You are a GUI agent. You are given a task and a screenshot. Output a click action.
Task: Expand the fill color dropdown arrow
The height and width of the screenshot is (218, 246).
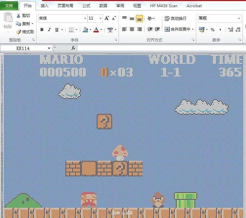click(90, 30)
